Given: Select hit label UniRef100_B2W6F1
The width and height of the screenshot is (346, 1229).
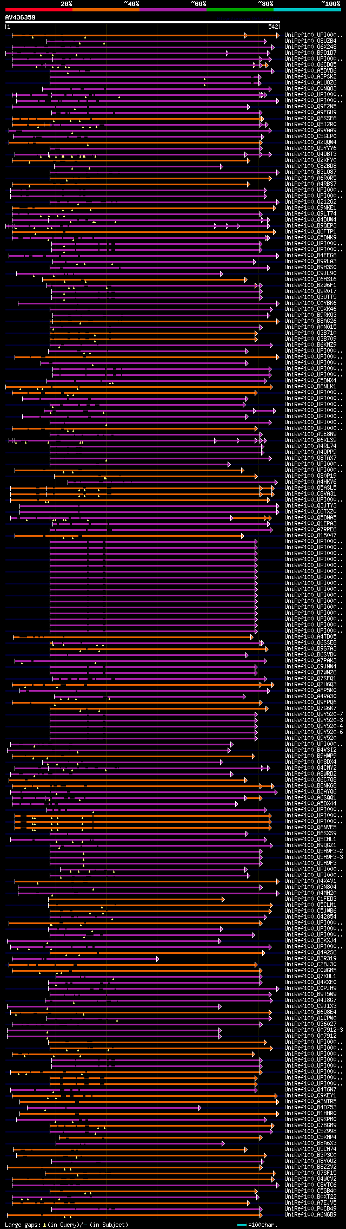Looking at the screenshot, I should click(x=310, y=285).
